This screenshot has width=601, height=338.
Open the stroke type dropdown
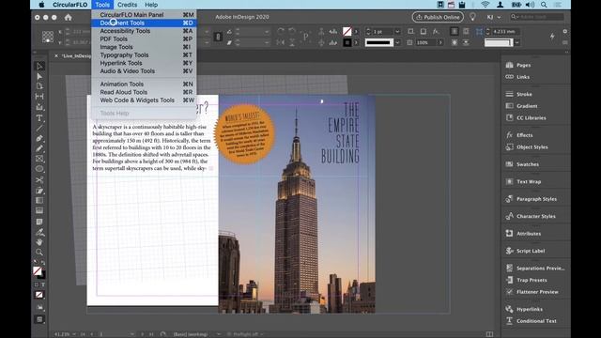click(397, 42)
